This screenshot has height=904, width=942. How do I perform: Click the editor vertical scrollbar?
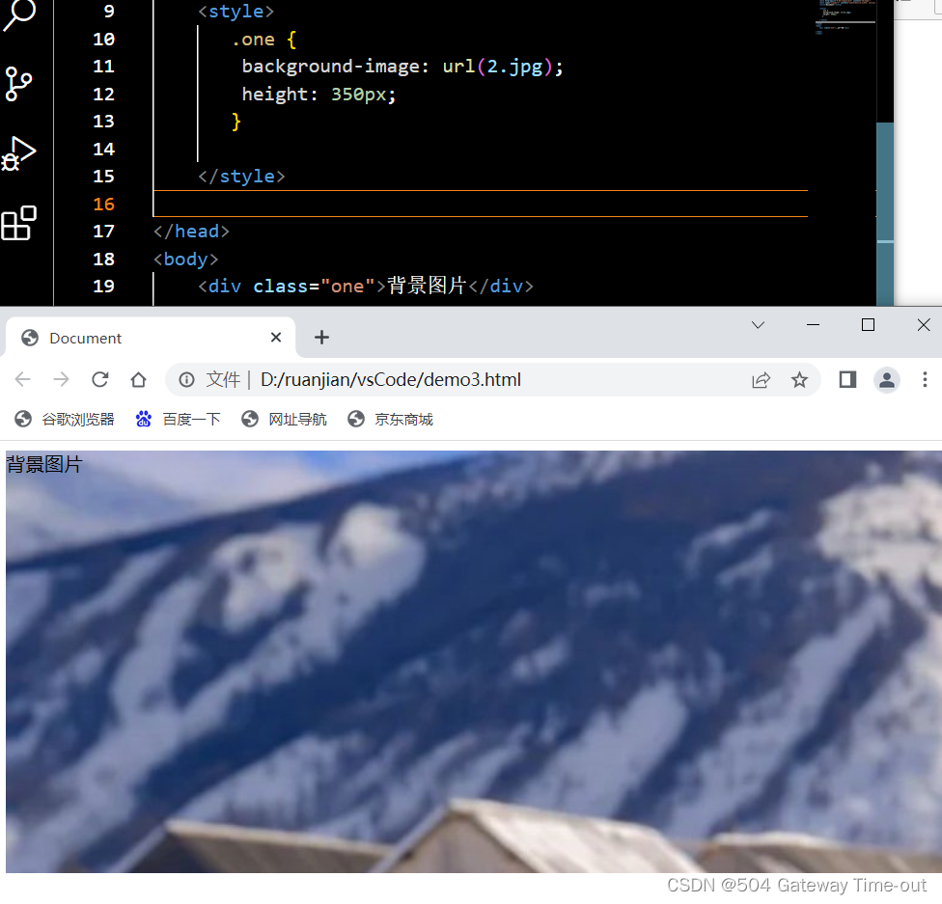(885, 213)
